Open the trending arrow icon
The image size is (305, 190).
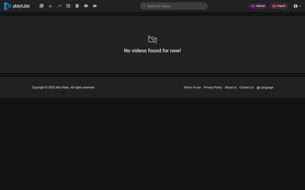tap(59, 6)
